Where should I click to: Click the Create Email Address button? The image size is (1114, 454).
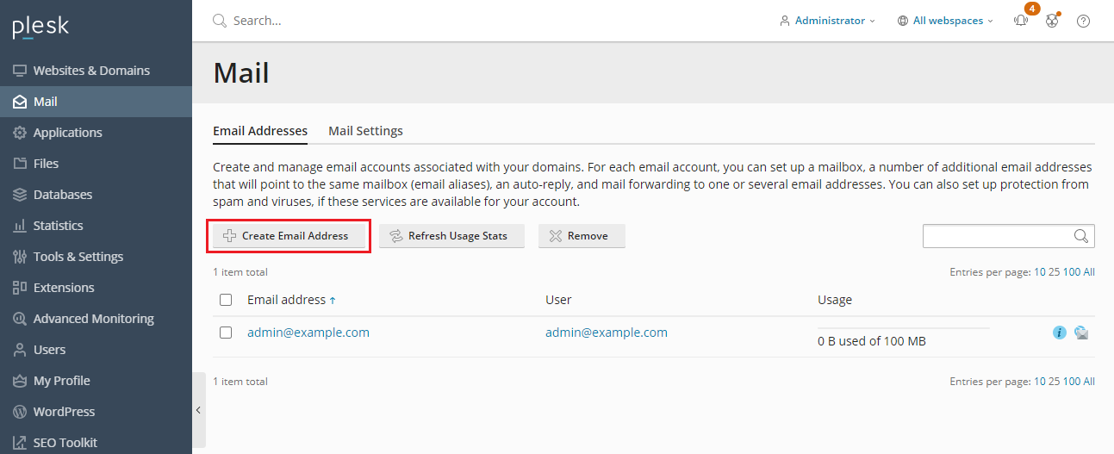[x=287, y=236]
